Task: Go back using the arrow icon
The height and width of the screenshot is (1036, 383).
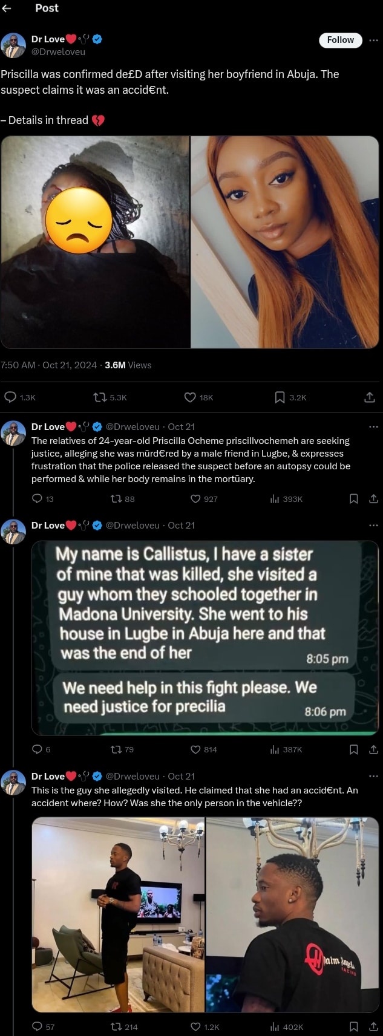Action: pyautogui.click(x=7, y=8)
